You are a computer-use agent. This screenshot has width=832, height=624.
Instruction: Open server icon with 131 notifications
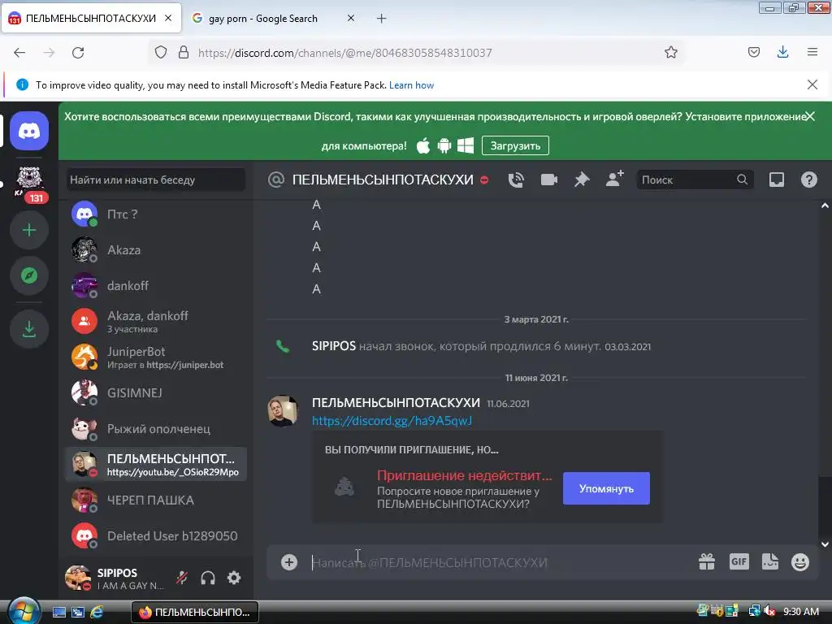(30, 184)
